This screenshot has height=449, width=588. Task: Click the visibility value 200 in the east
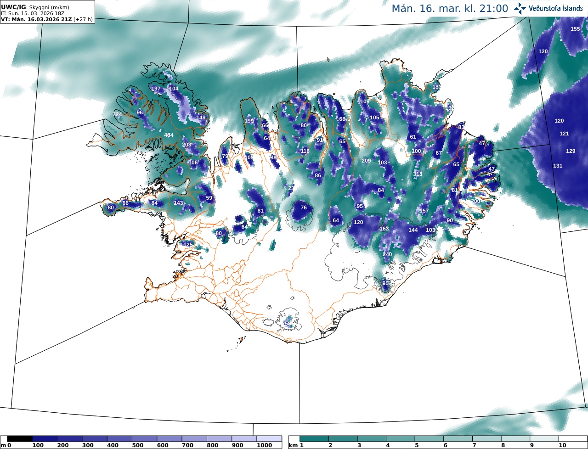click(476, 201)
